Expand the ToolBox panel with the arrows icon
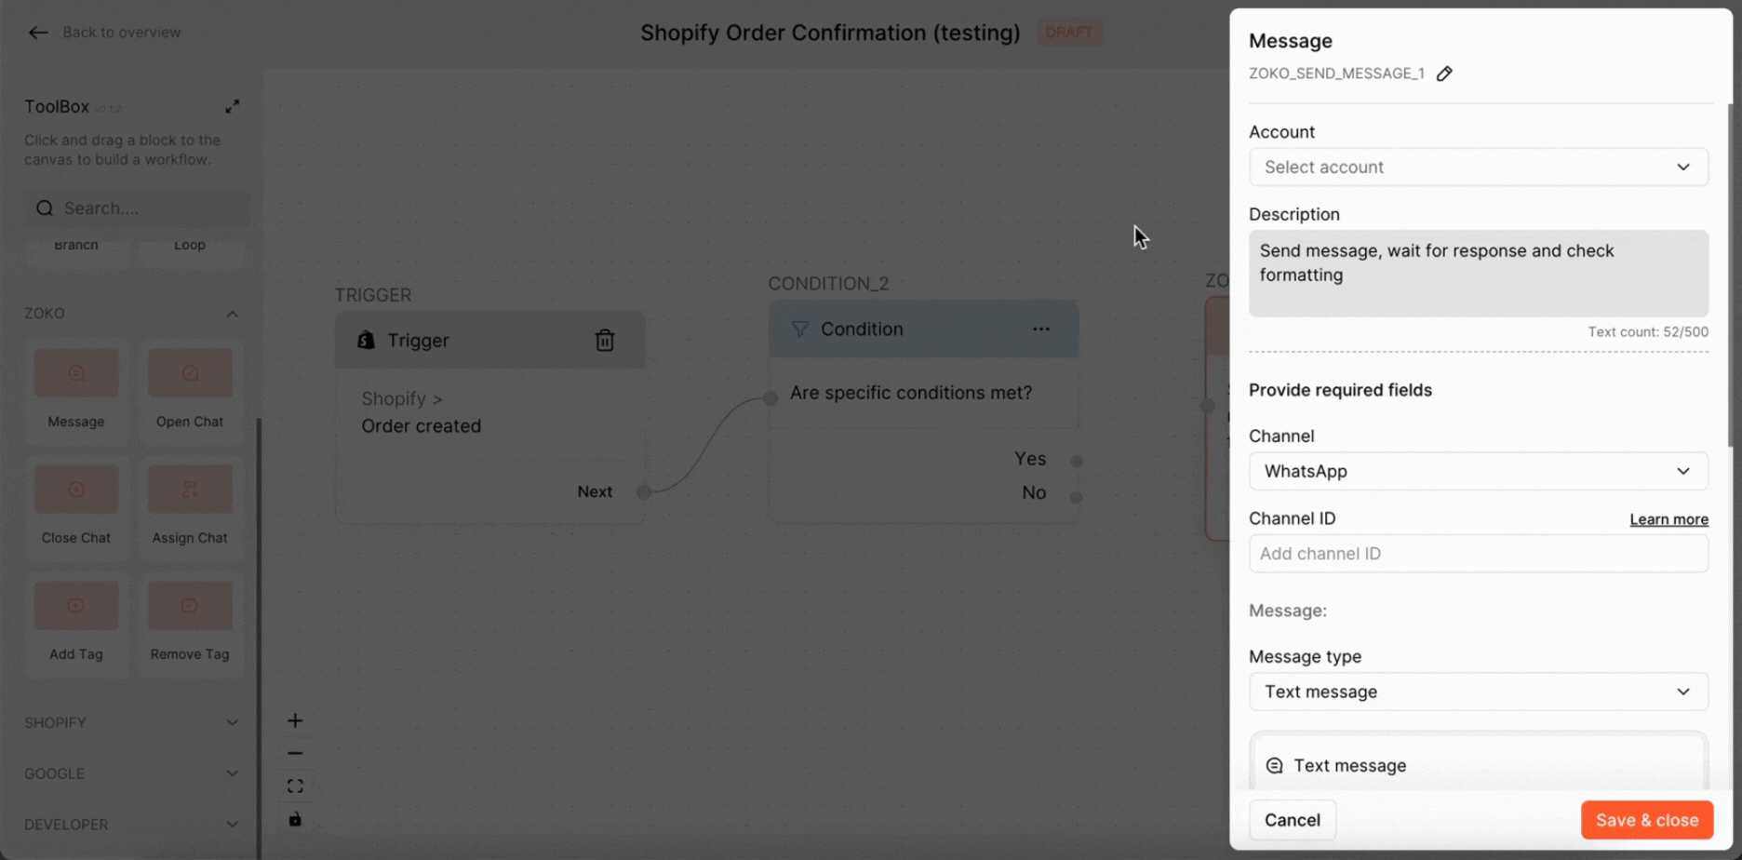 233,106
